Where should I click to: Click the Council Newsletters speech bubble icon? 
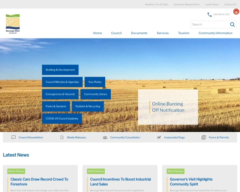pos(14,137)
